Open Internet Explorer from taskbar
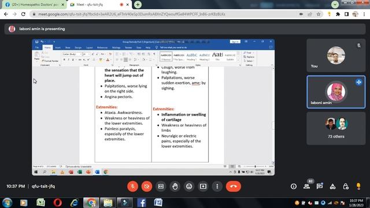The image size is (370, 208). tap(74, 203)
